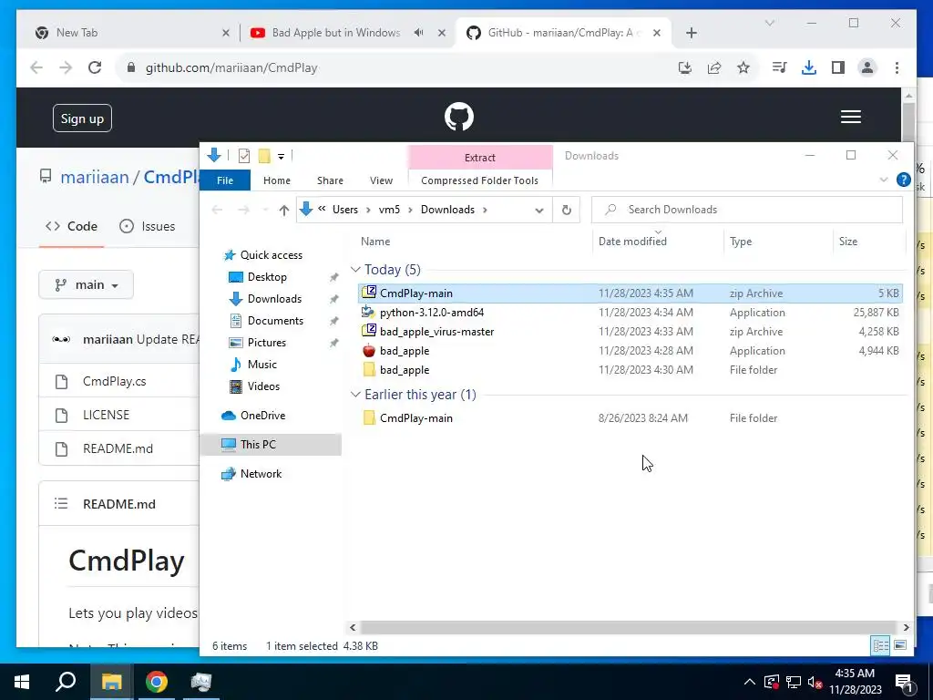This screenshot has height=700, width=933.
Task: Open Chrome downloads arrow icon
Action: coord(809,67)
